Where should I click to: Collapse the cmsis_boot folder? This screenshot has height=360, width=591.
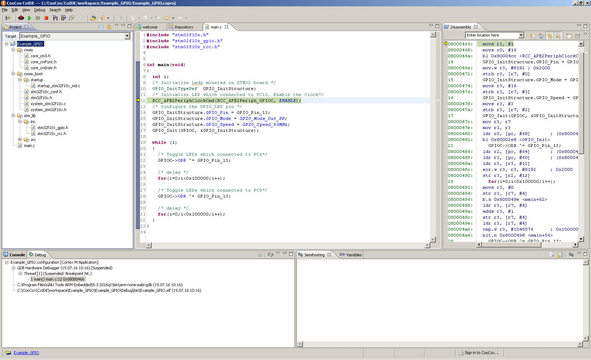click(13, 74)
